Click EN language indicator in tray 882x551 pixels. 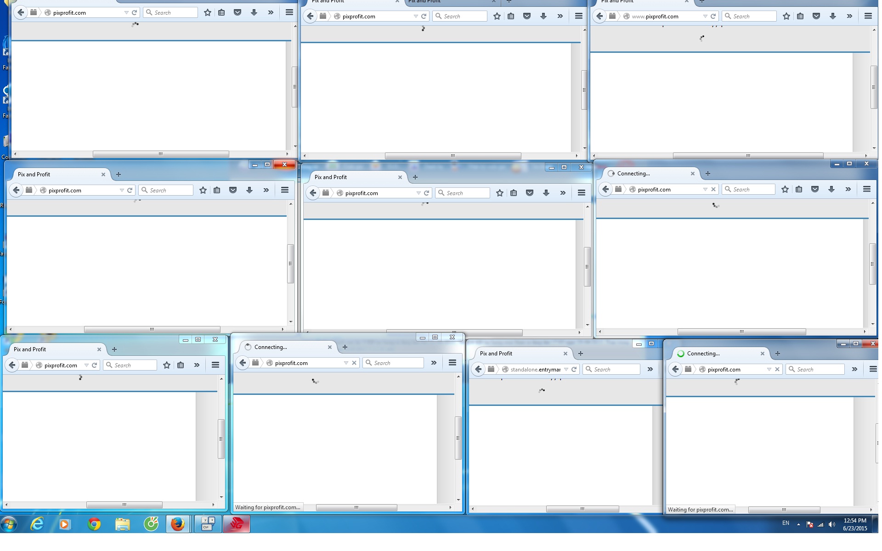786,523
